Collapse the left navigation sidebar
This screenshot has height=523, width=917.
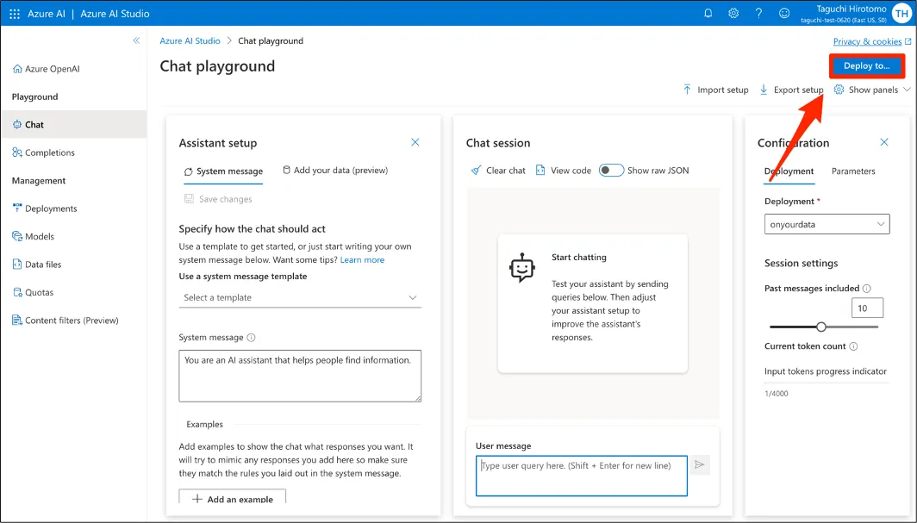coord(136,40)
